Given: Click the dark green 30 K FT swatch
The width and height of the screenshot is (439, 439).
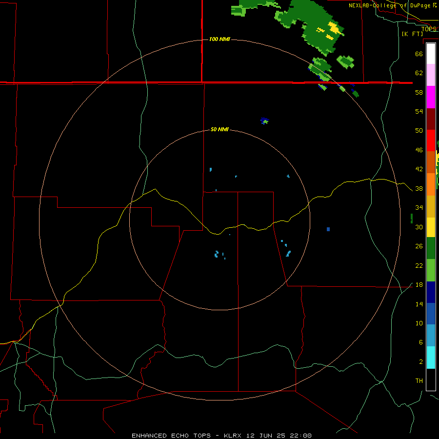Looking at the screenshot, I should 431,248.
